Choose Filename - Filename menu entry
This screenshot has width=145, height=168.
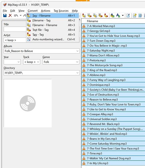pyautogui.click(x=52, y=25)
